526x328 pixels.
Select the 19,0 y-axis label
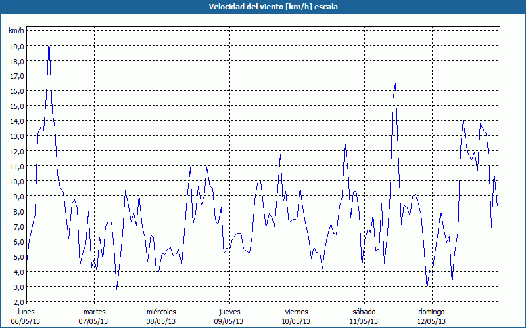click(x=17, y=46)
